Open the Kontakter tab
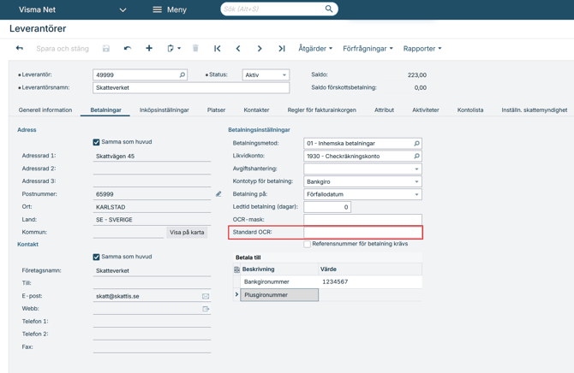 click(x=256, y=110)
